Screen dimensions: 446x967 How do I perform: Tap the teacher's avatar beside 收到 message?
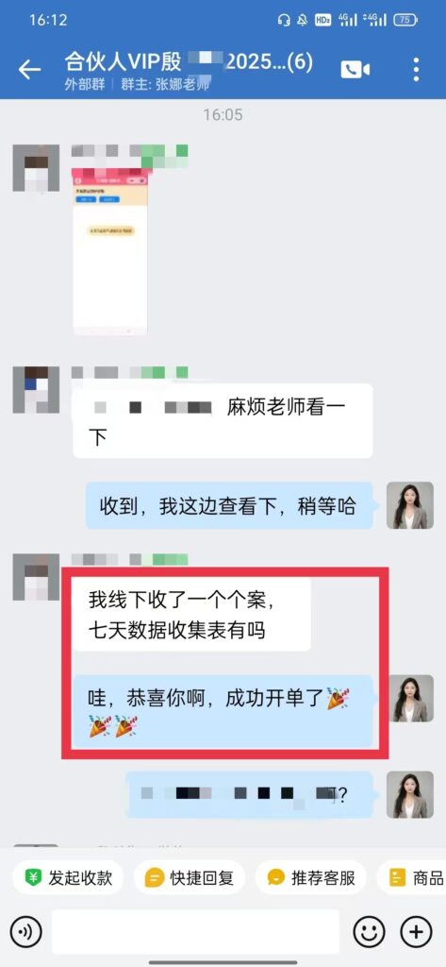[409, 505]
